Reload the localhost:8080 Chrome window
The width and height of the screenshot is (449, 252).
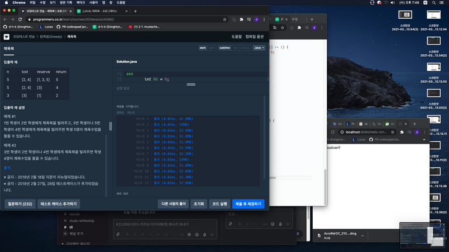coord(333,132)
